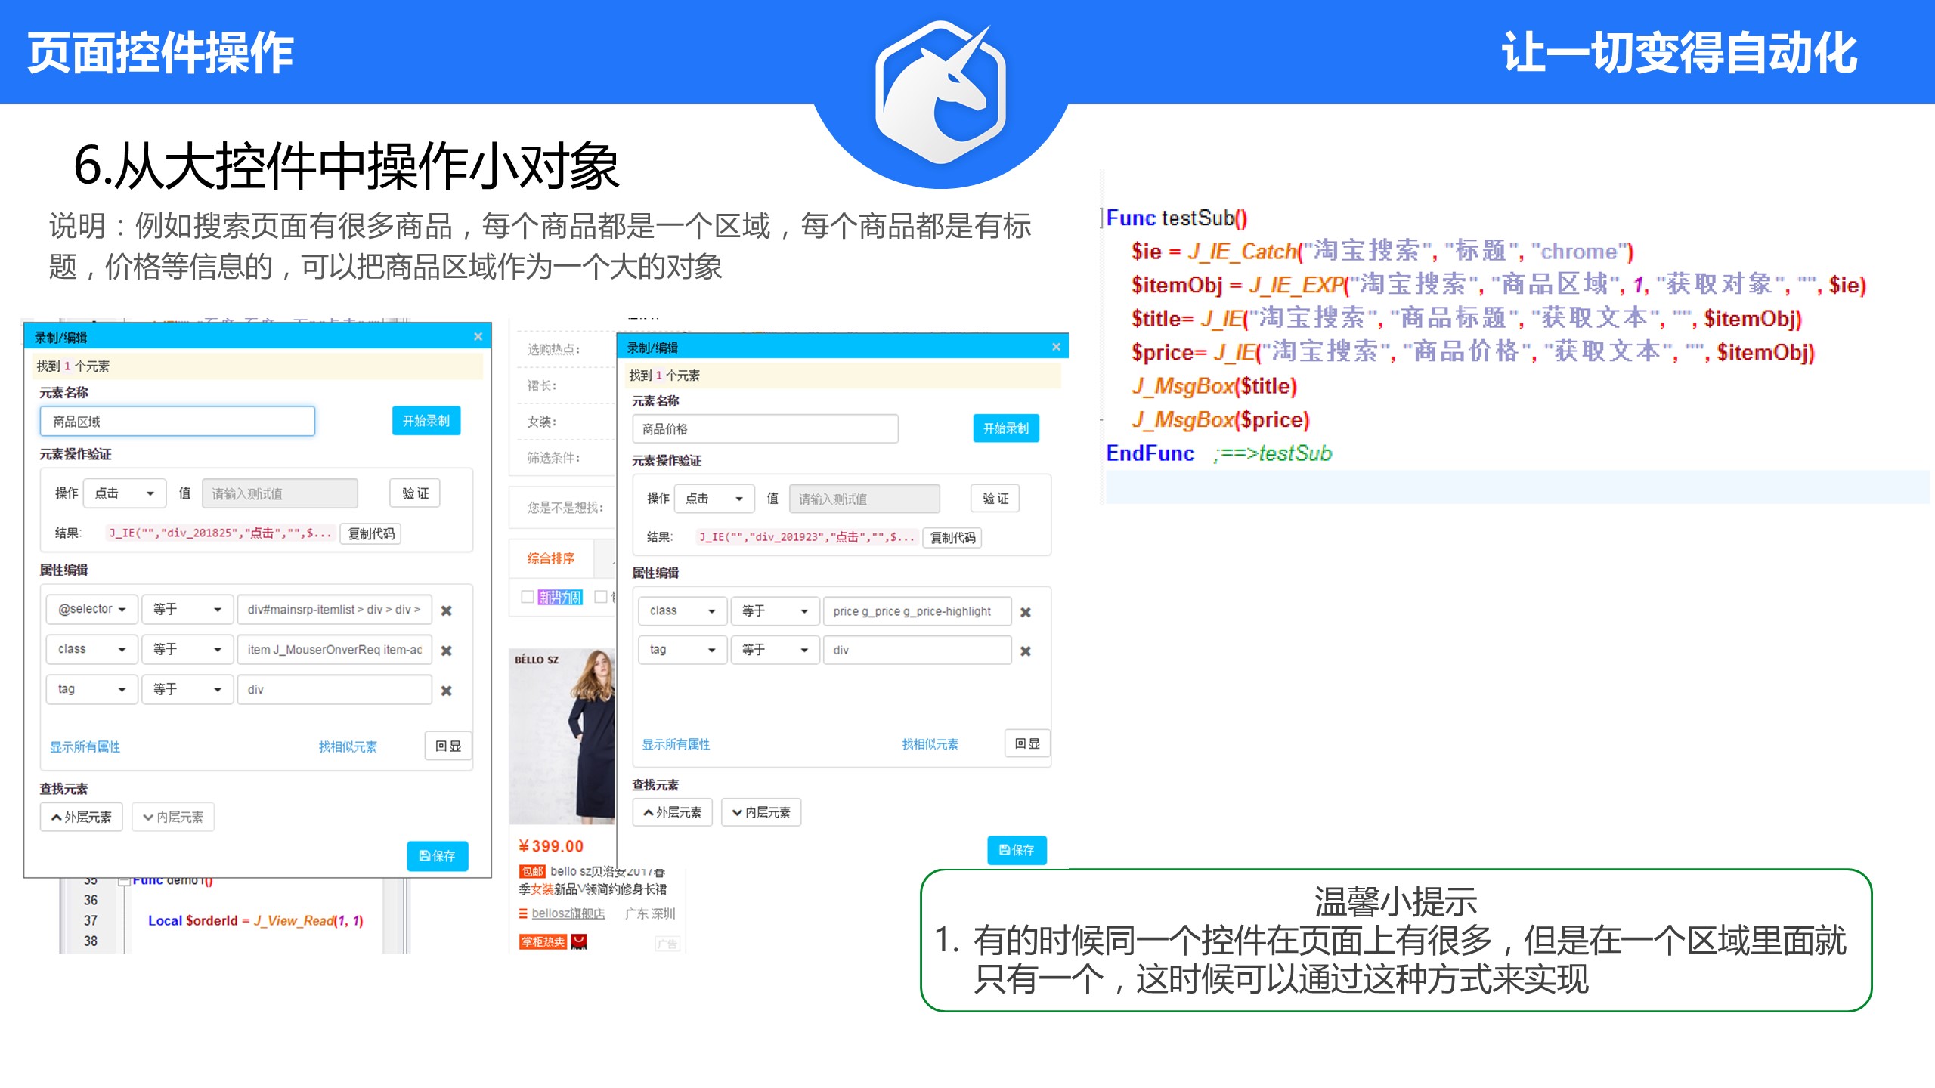1935x1088 pixels.
Task: Click the 商品区域 element name field
Action: click(178, 422)
